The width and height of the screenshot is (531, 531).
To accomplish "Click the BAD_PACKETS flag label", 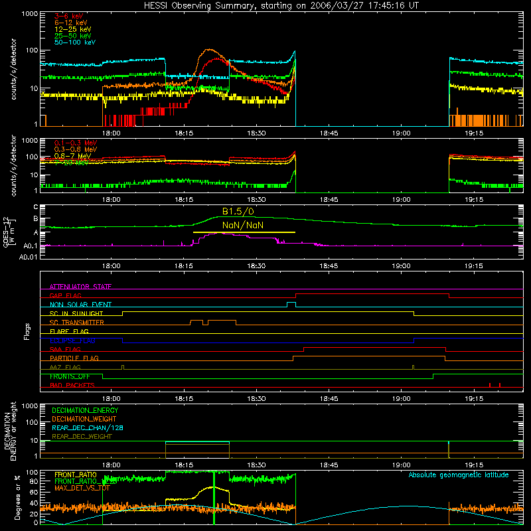I will 72,385.
